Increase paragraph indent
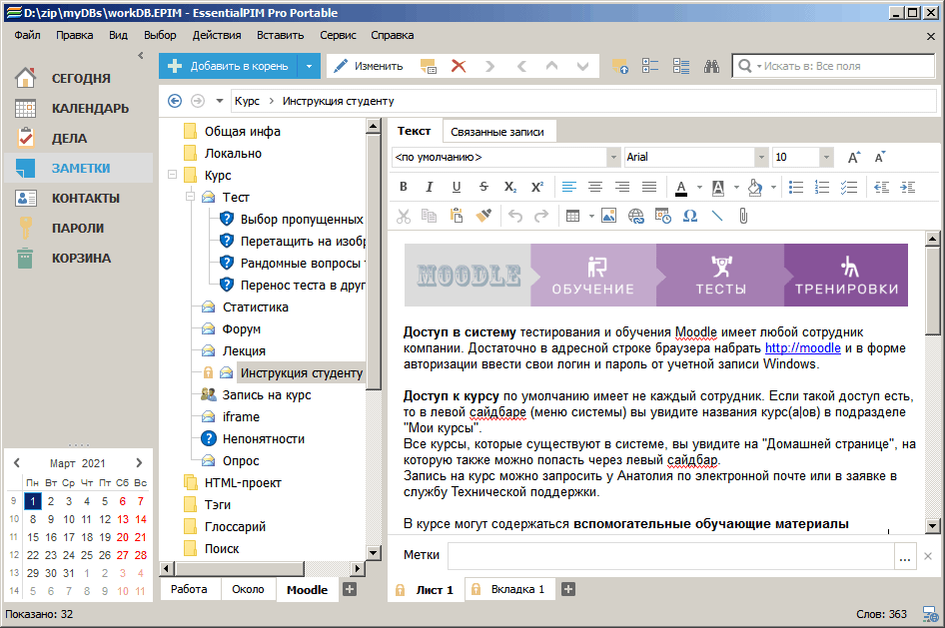Screen dimensions: 945x628 pyautogui.click(x=908, y=188)
